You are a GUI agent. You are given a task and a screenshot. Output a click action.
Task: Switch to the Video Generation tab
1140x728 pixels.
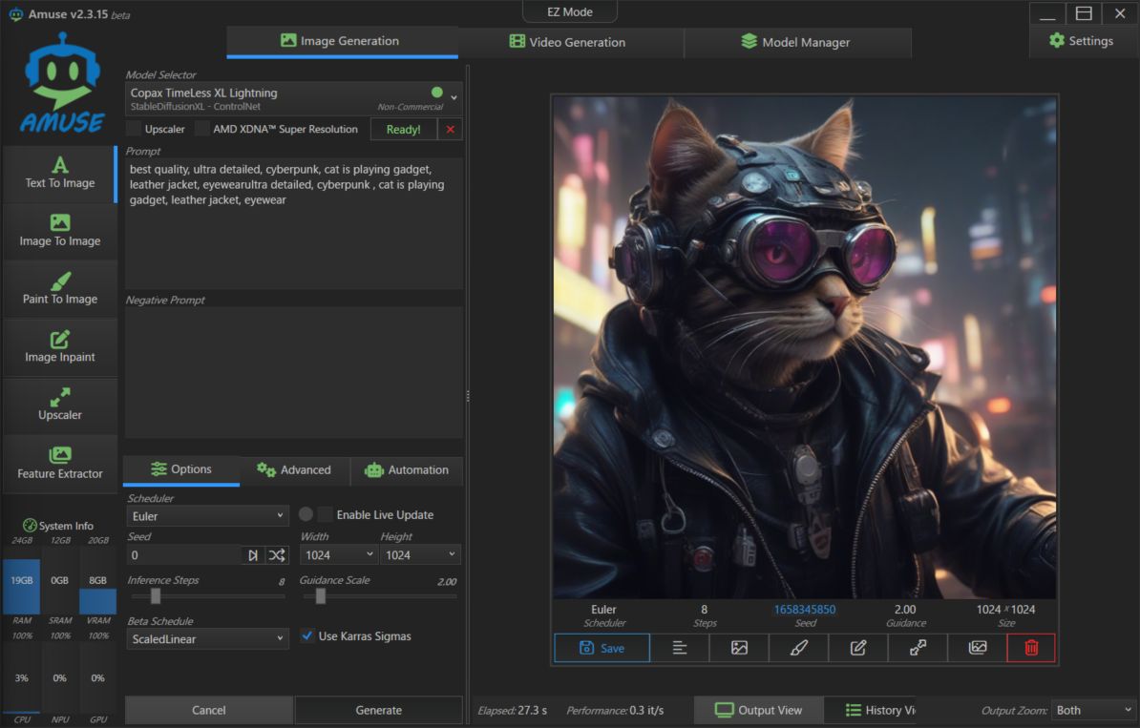[x=568, y=42]
